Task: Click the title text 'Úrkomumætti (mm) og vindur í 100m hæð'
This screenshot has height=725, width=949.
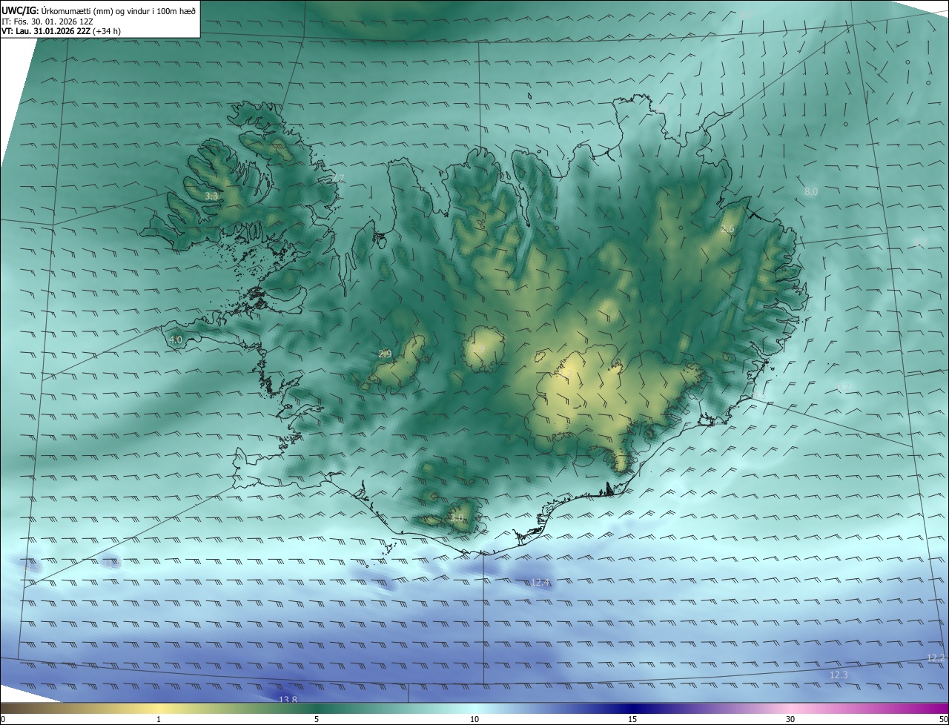Action: tap(119, 10)
